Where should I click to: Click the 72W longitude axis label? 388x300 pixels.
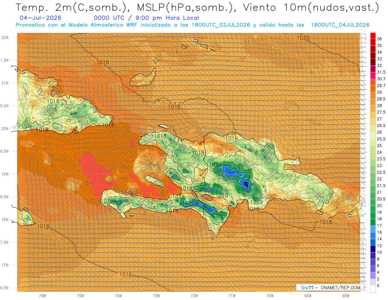[194, 295]
